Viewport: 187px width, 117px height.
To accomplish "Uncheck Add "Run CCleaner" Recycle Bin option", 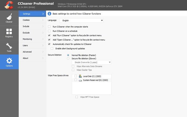I will 49,35.
